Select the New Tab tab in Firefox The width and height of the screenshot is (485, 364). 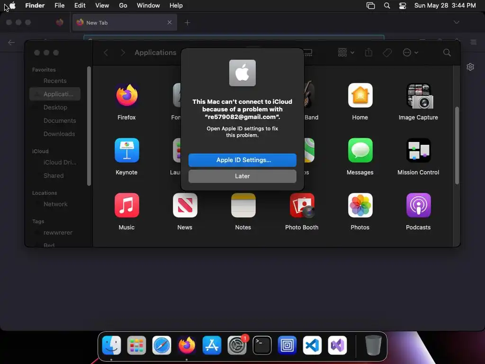(x=125, y=23)
